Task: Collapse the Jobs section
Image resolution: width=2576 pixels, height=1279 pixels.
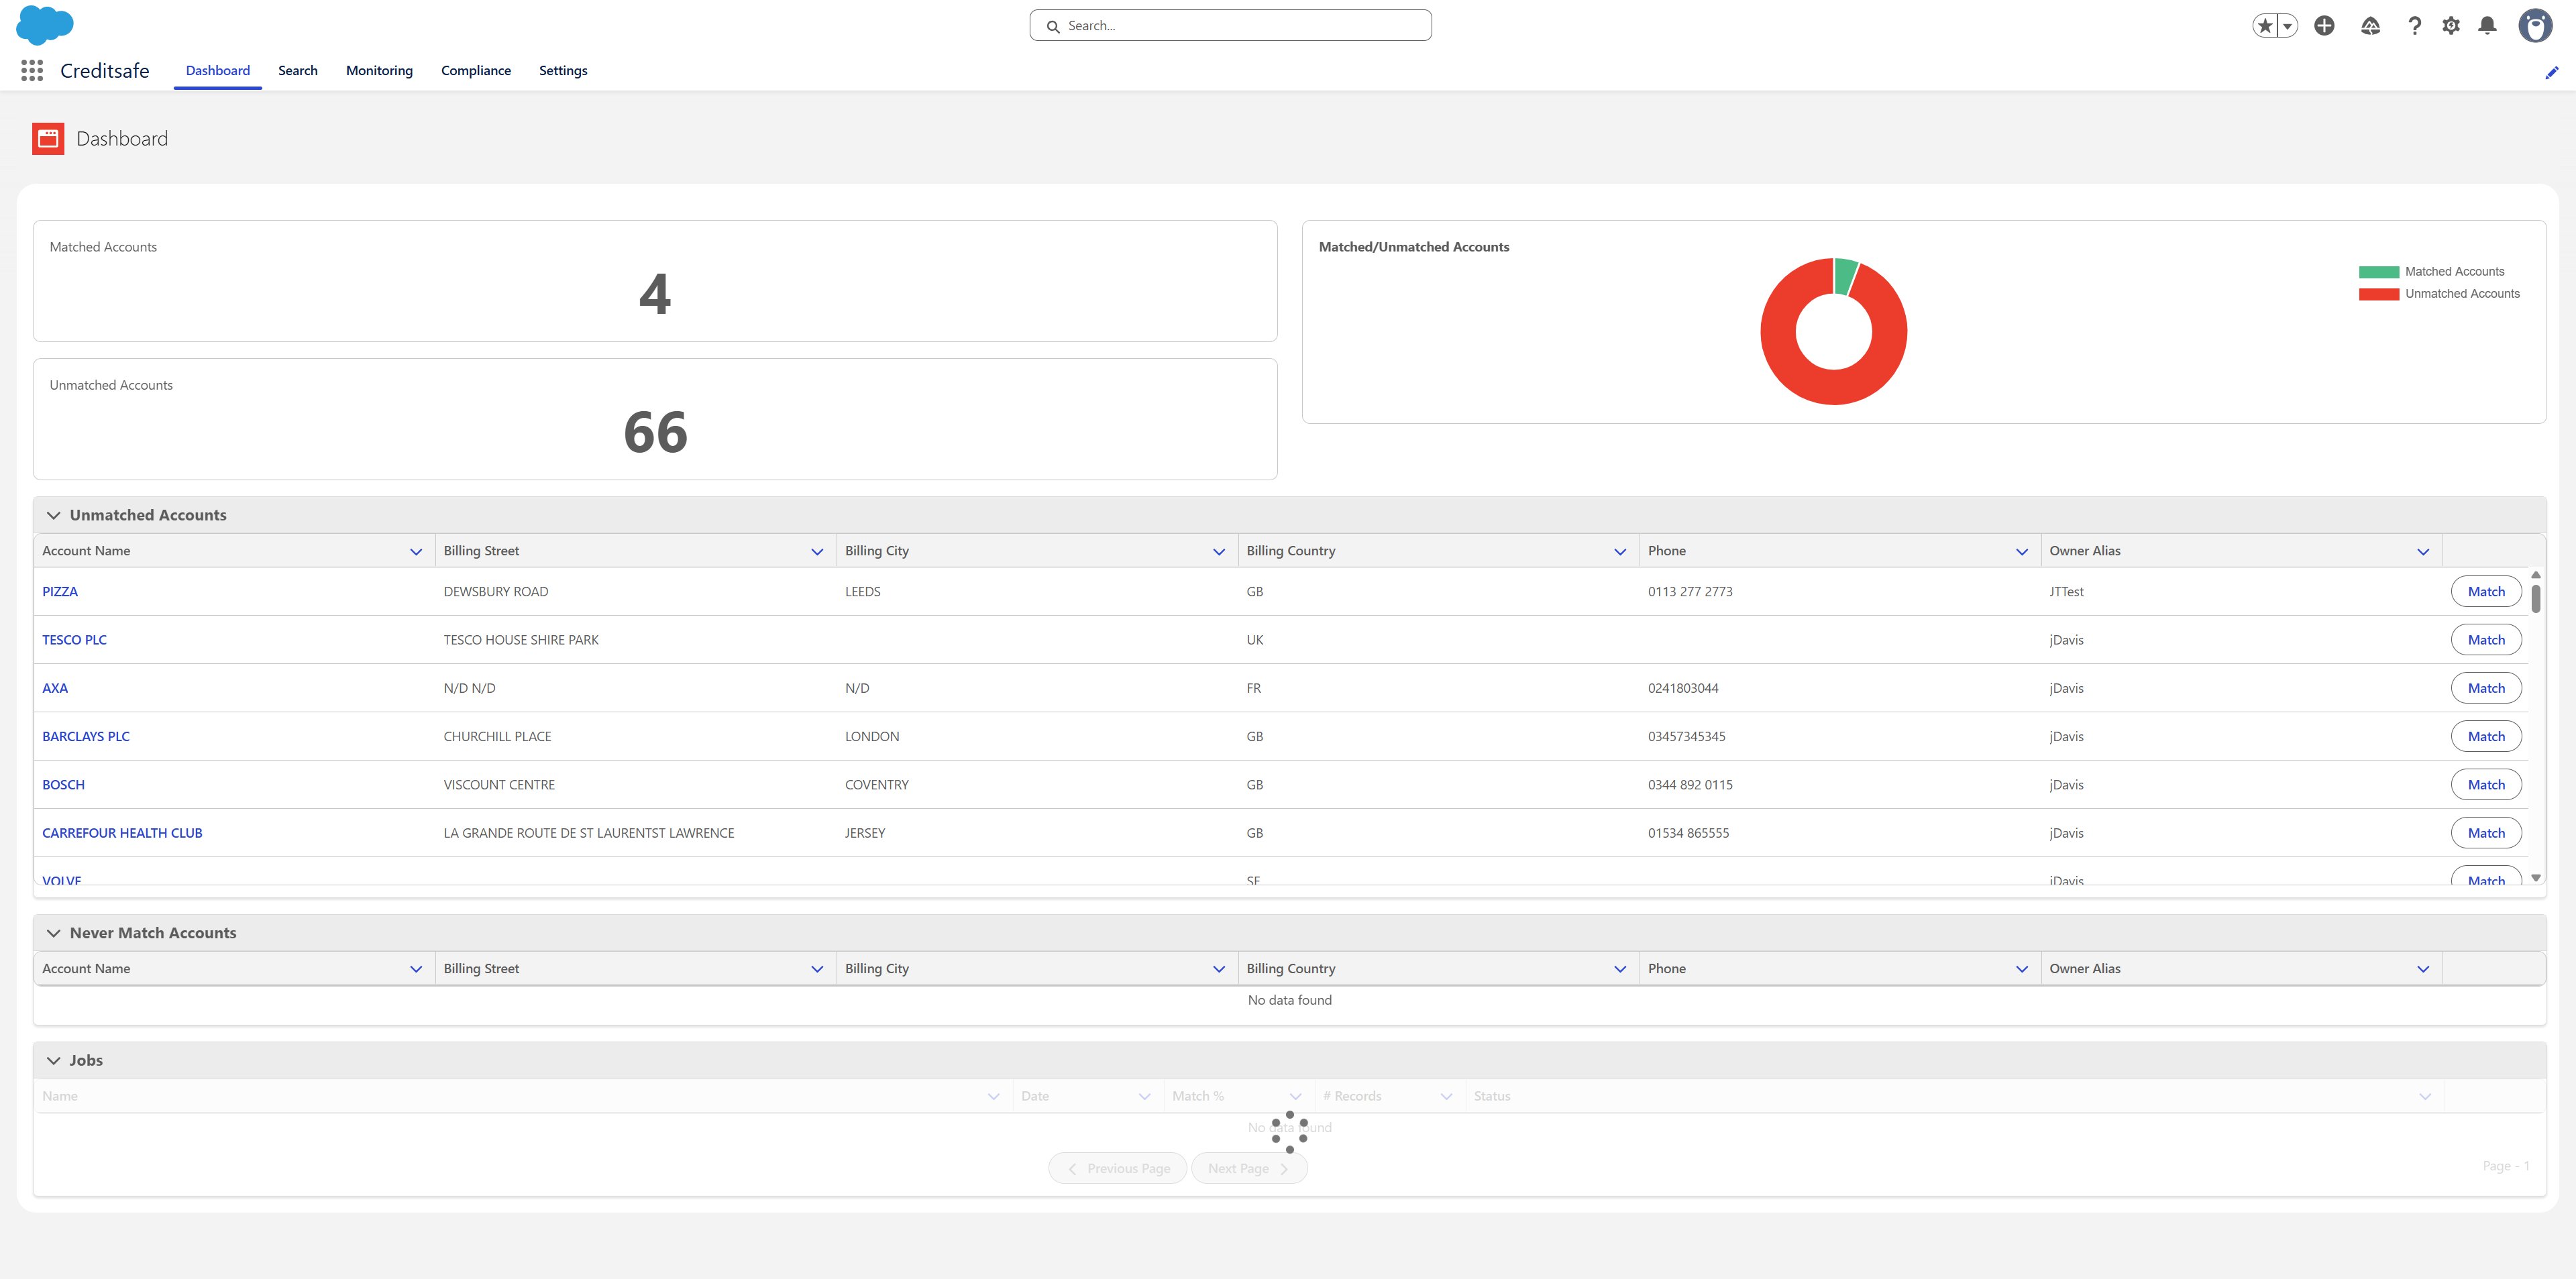Action: (x=54, y=1060)
